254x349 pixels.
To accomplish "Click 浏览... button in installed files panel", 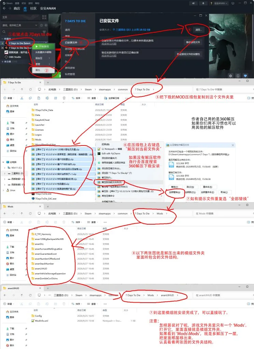I will (x=198, y=30).
